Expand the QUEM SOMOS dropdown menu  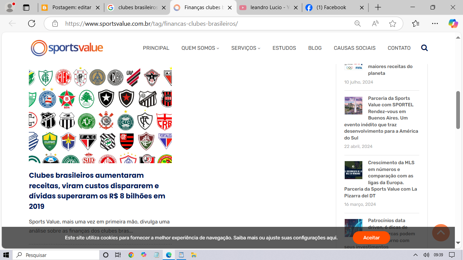coord(200,48)
